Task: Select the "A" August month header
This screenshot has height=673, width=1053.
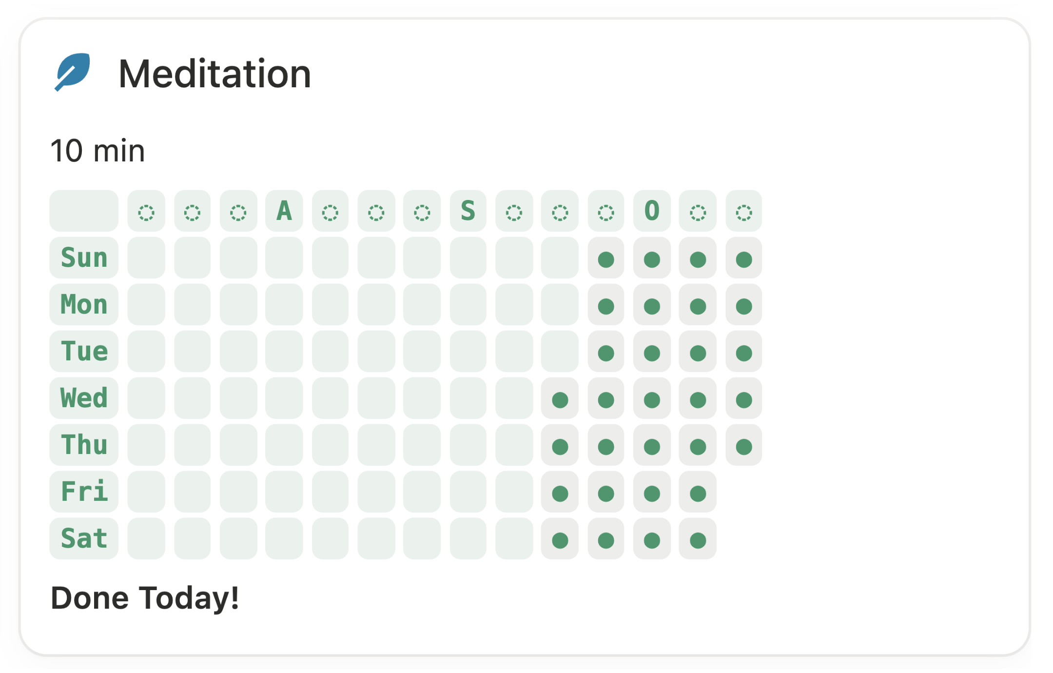Action: point(284,211)
